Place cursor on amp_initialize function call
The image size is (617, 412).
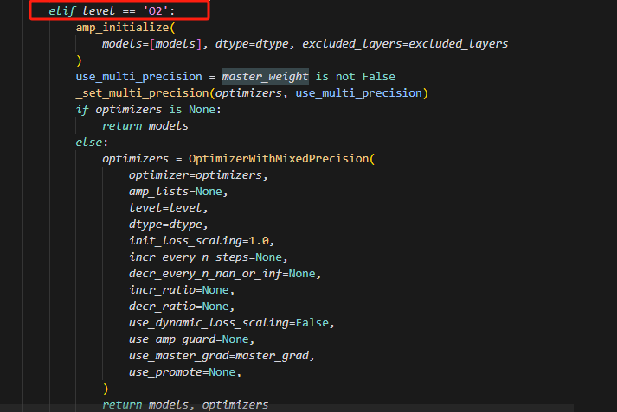pos(112,27)
